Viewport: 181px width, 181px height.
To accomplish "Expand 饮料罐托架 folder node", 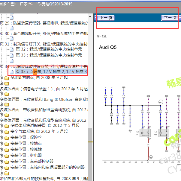I will (1, 173).
